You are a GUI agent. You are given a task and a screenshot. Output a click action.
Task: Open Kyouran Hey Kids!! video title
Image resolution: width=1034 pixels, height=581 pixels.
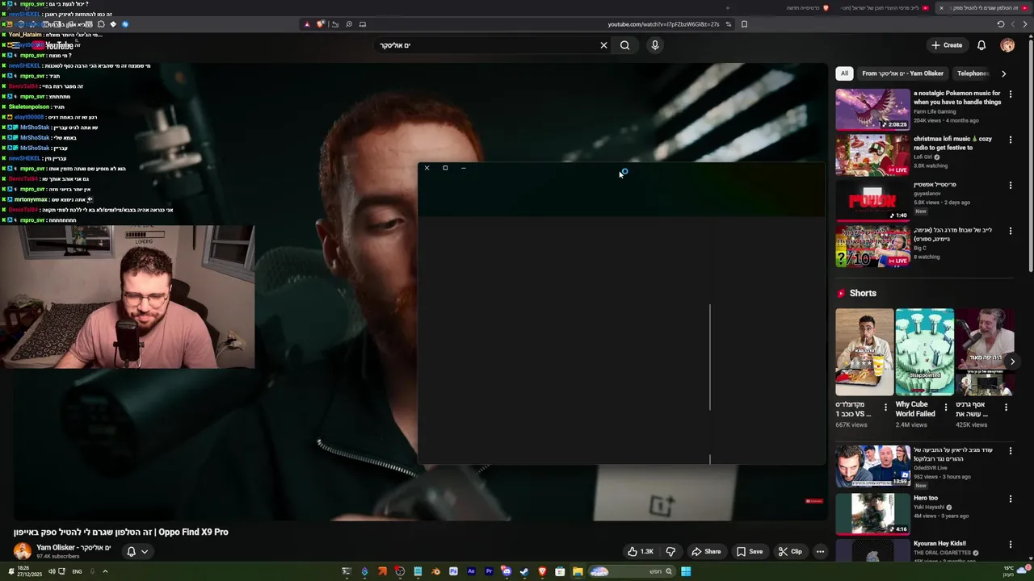[x=939, y=544]
